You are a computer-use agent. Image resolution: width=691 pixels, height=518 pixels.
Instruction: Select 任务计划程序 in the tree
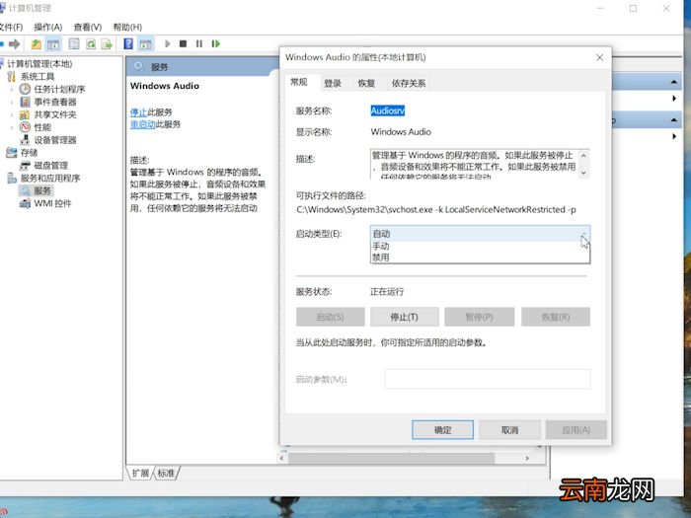tap(59, 89)
